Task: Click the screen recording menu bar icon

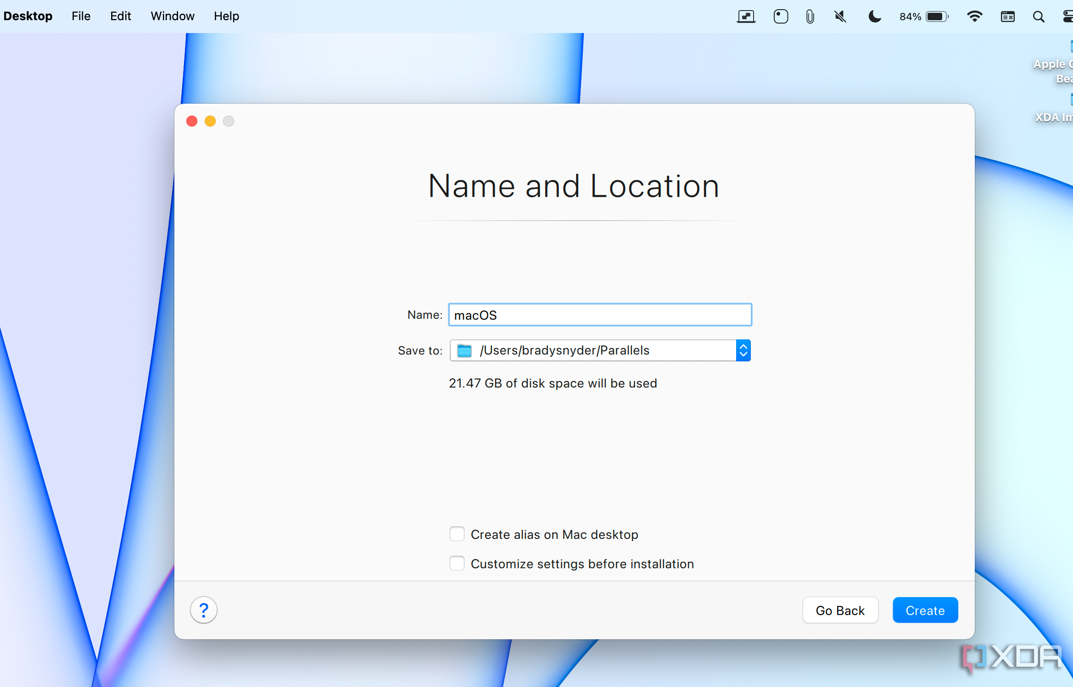Action: tap(781, 17)
